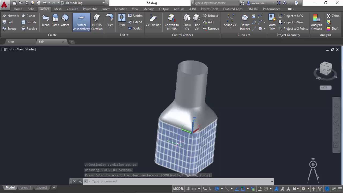Select the Extract Isolines tool
The height and width of the screenshot is (193, 343).
(x=245, y=23)
